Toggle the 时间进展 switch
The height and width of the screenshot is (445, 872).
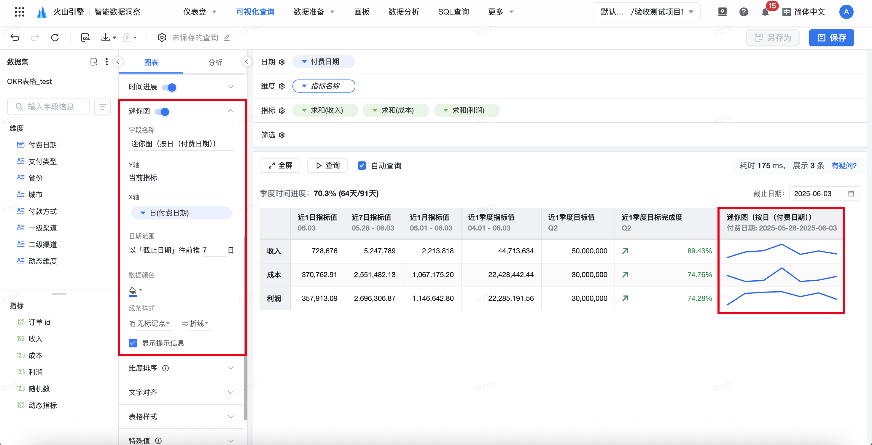(x=169, y=88)
